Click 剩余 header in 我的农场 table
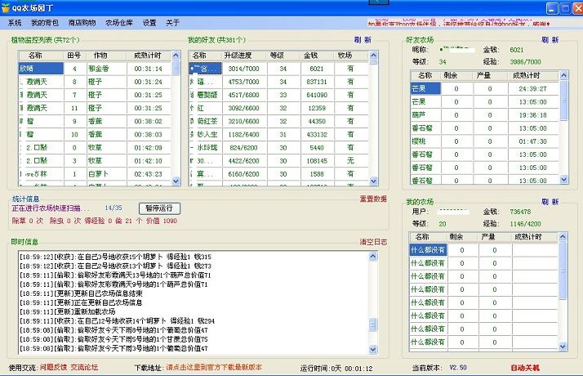Viewport: 583px width, 376px height. pyautogui.click(x=462, y=237)
